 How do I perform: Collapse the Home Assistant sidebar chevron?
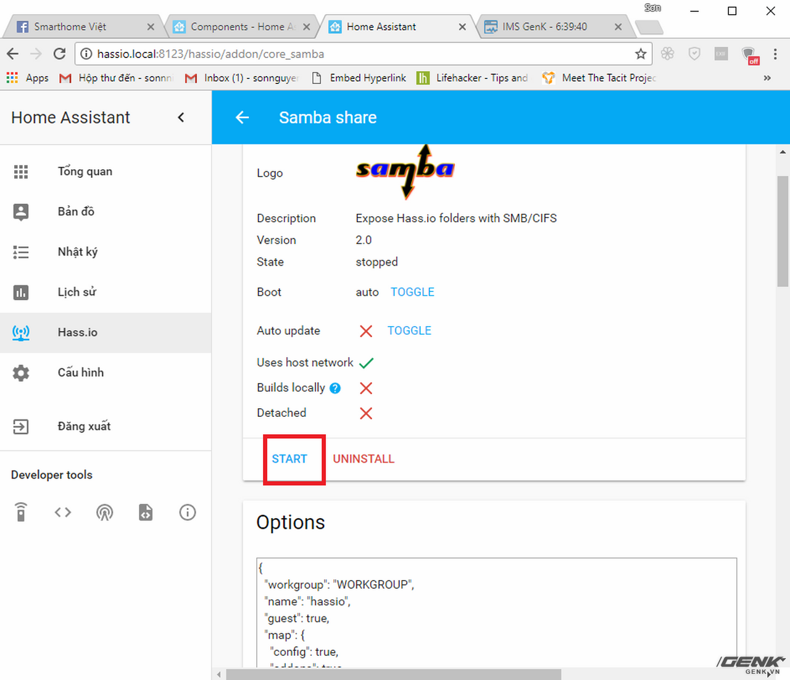pyautogui.click(x=181, y=117)
